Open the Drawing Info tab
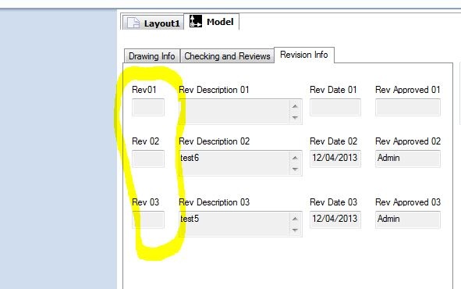Screen dimensions: 461x289 pyautogui.click(x=152, y=56)
